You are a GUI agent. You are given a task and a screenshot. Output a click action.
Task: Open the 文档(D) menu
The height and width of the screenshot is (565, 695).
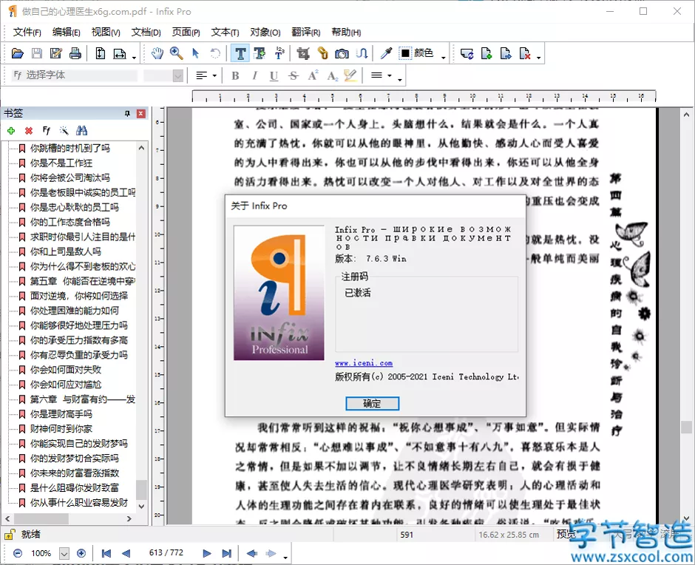coord(146,33)
